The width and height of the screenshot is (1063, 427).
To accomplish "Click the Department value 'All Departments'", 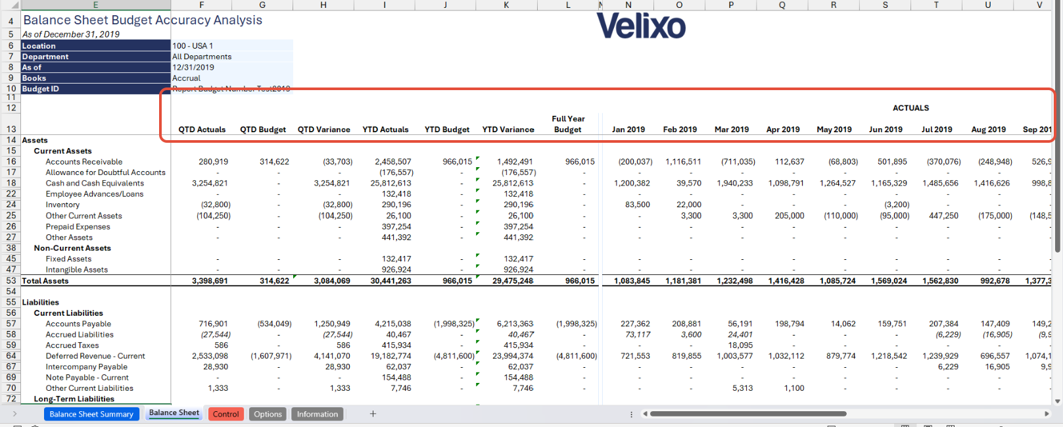I will pos(202,57).
